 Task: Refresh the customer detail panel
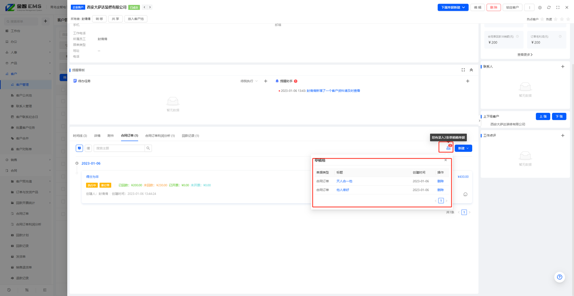pyautogui.click(x=549, y=8)
